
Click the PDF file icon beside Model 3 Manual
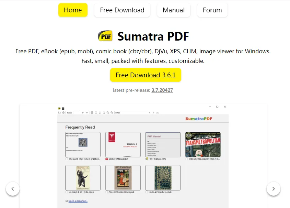pyautogui.click(x=106, y=159)
